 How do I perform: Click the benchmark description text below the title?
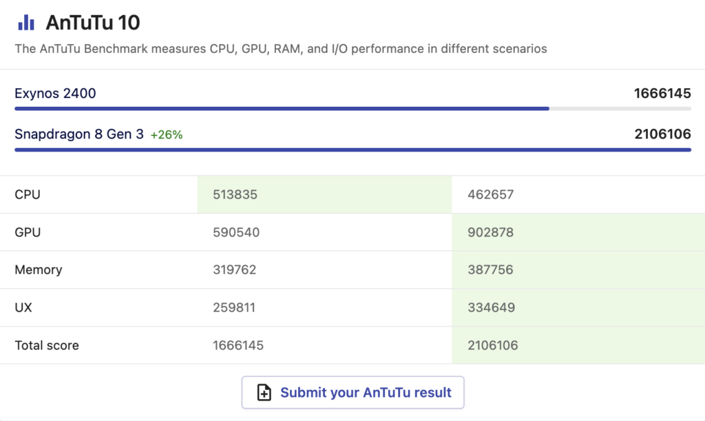pyautogui.click(x=282, y=49)
